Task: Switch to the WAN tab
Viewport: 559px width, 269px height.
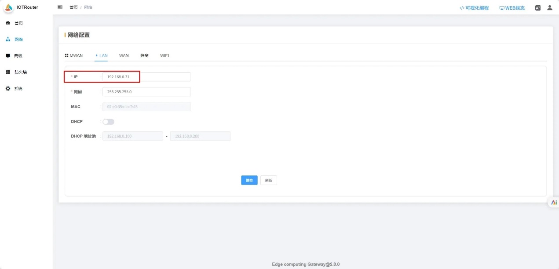Action: point(124,56)
